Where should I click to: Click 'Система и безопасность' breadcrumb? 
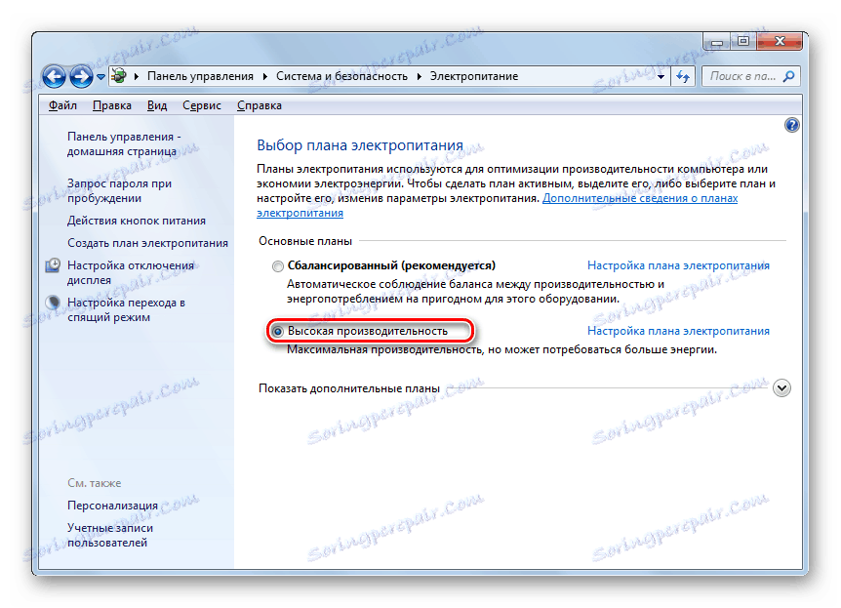(x=341, y=76)
